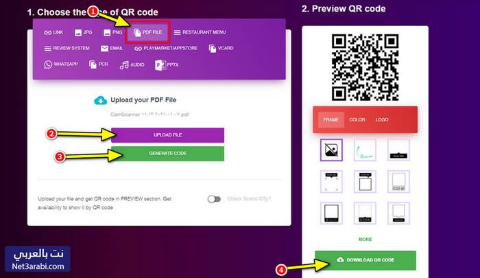Click the GENERATE CODE button
Image resolution: width=480 pixels, height=278 pixels.
tap(167, 153)
